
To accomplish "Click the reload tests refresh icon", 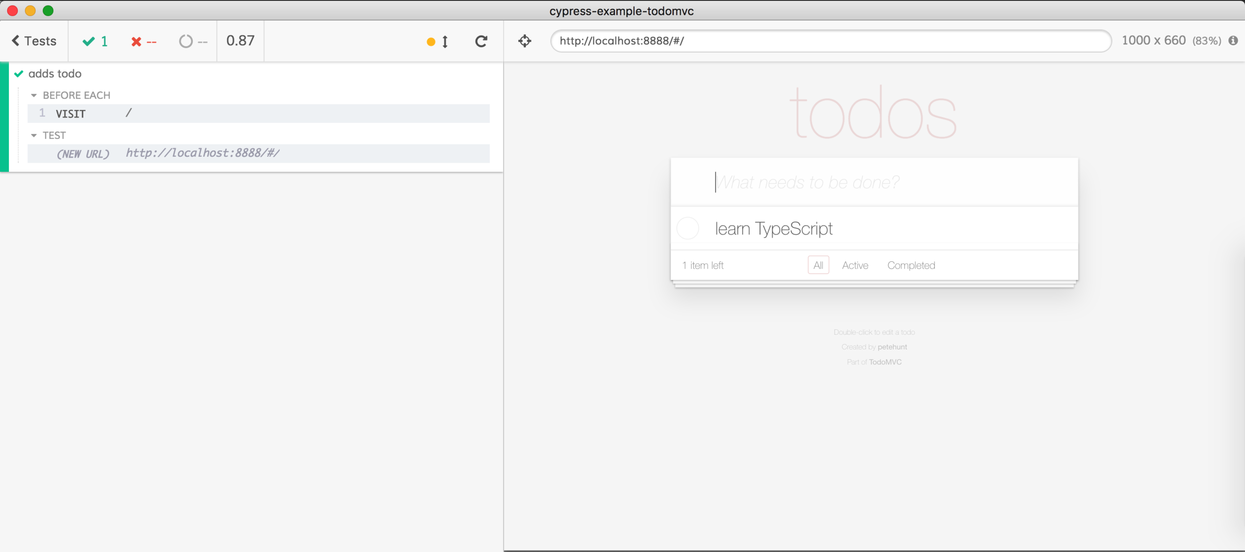I will (x=481, y=41).
